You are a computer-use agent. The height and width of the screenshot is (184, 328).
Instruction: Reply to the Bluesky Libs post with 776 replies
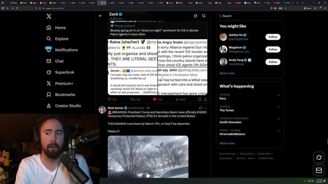pyautogui.click(x=112, y=99)
